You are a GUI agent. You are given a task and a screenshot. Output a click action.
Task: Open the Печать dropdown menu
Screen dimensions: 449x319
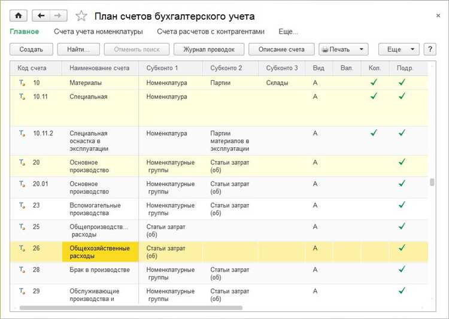pyautogui.click(x=343, y=50)
